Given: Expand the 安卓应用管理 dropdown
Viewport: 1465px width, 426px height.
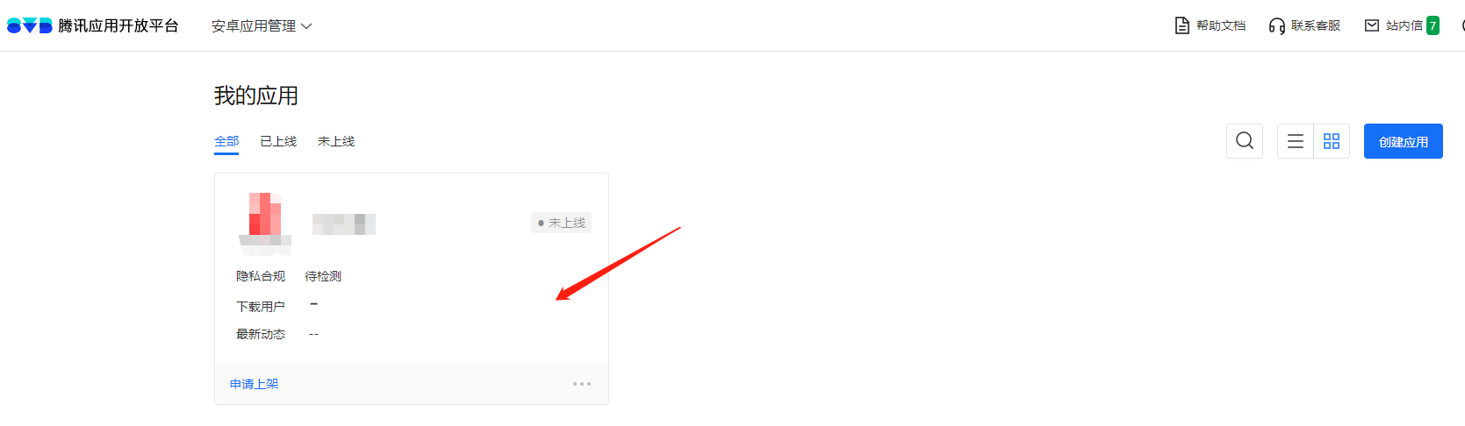Looking at the screenshot, I should 262,26.
